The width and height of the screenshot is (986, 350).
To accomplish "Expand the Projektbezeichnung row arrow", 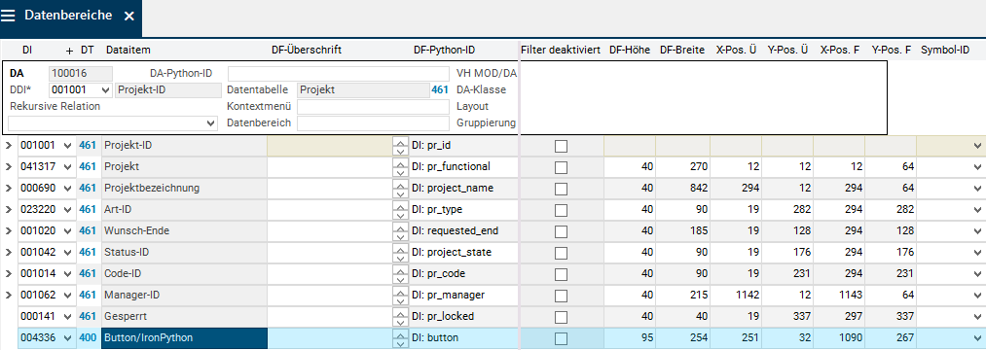I will [8, 189].
